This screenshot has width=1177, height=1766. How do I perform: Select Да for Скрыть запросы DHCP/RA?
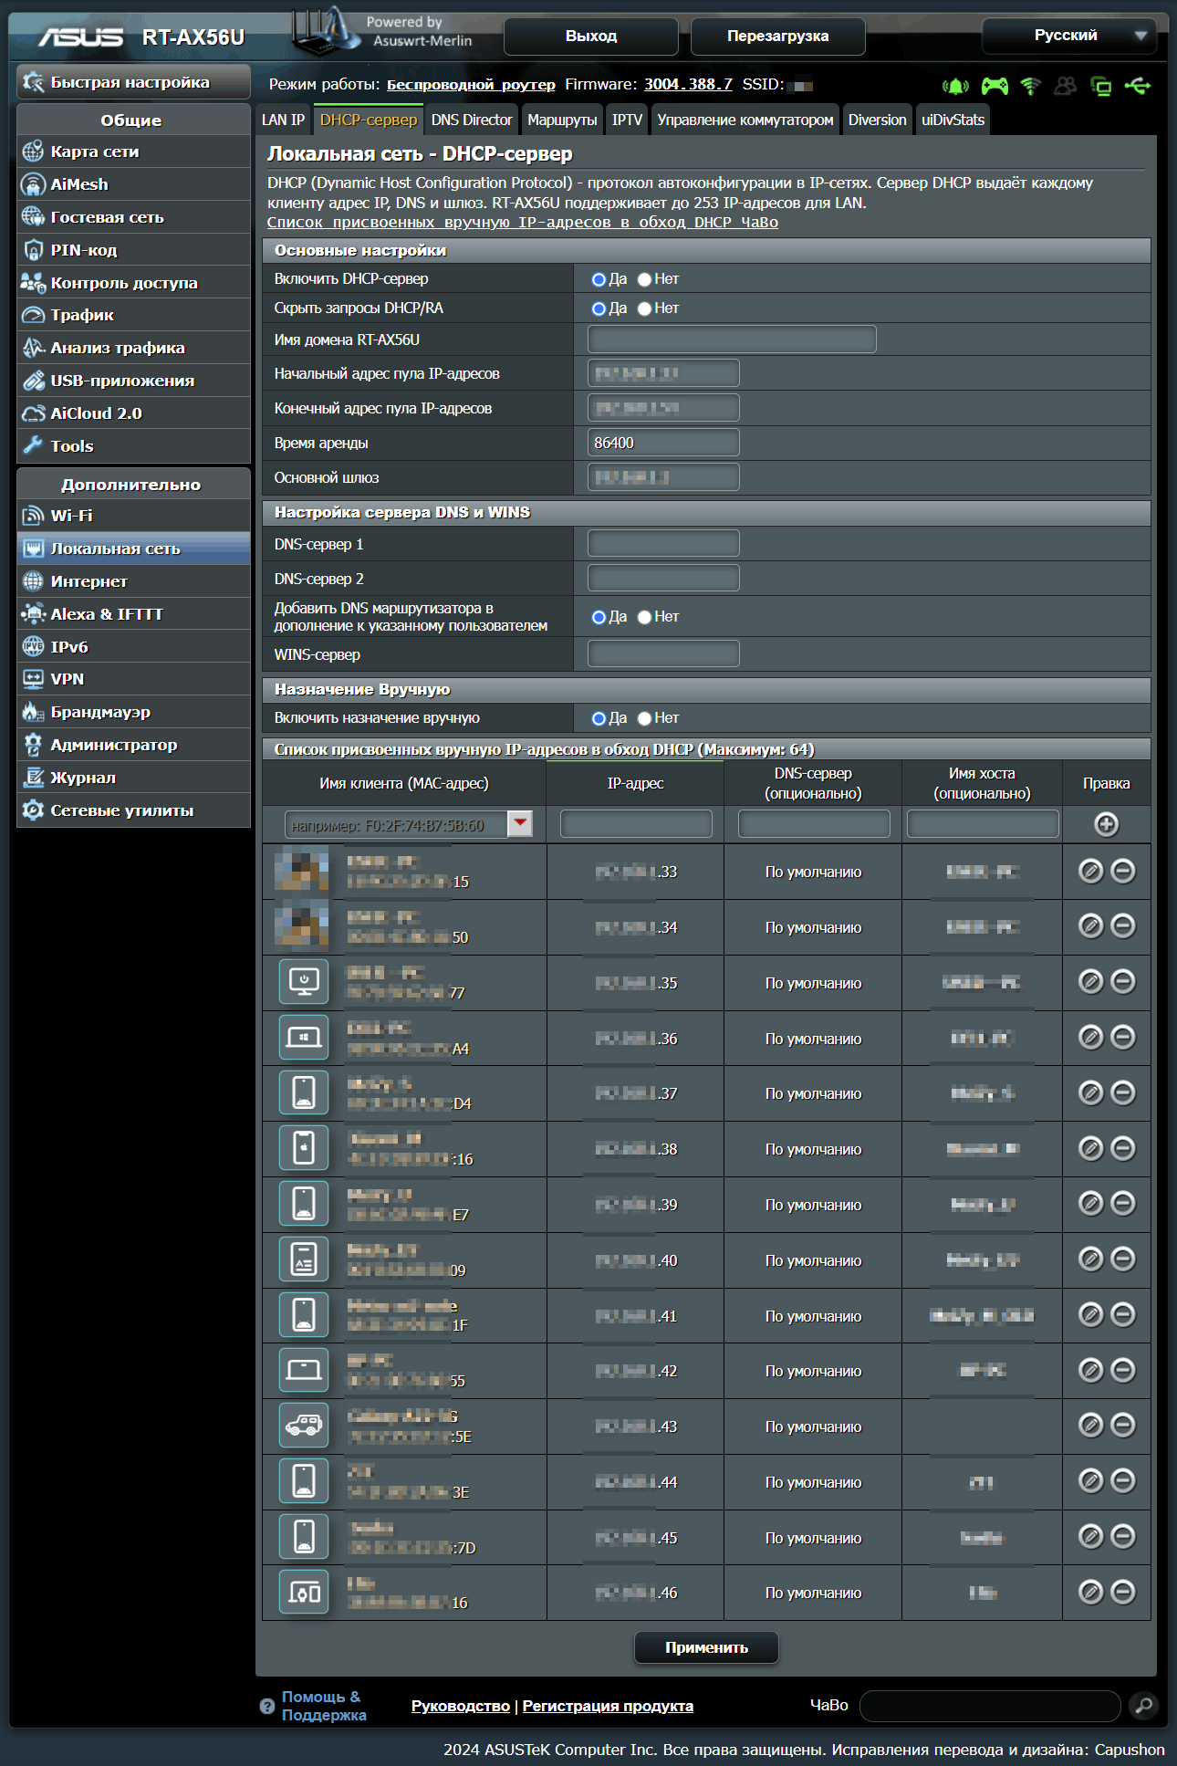coord(599,308)
